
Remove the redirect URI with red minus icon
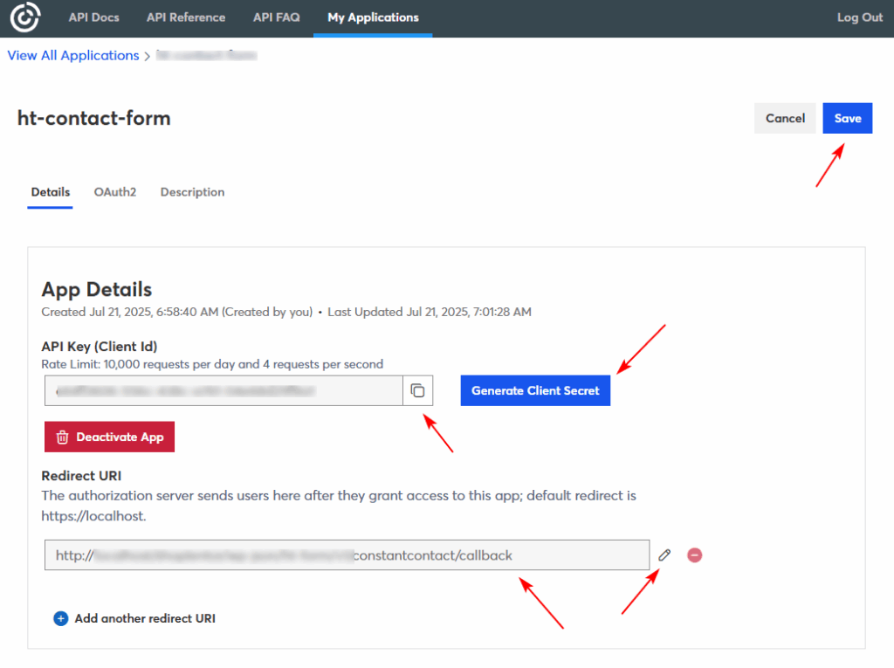(695, 554)
